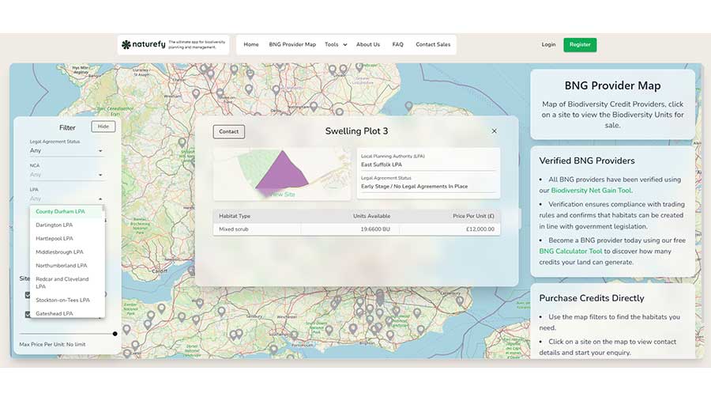Click the Habitat Type column header
The width and height of the screenshot is (711, 401).
(x=235, y=216)
